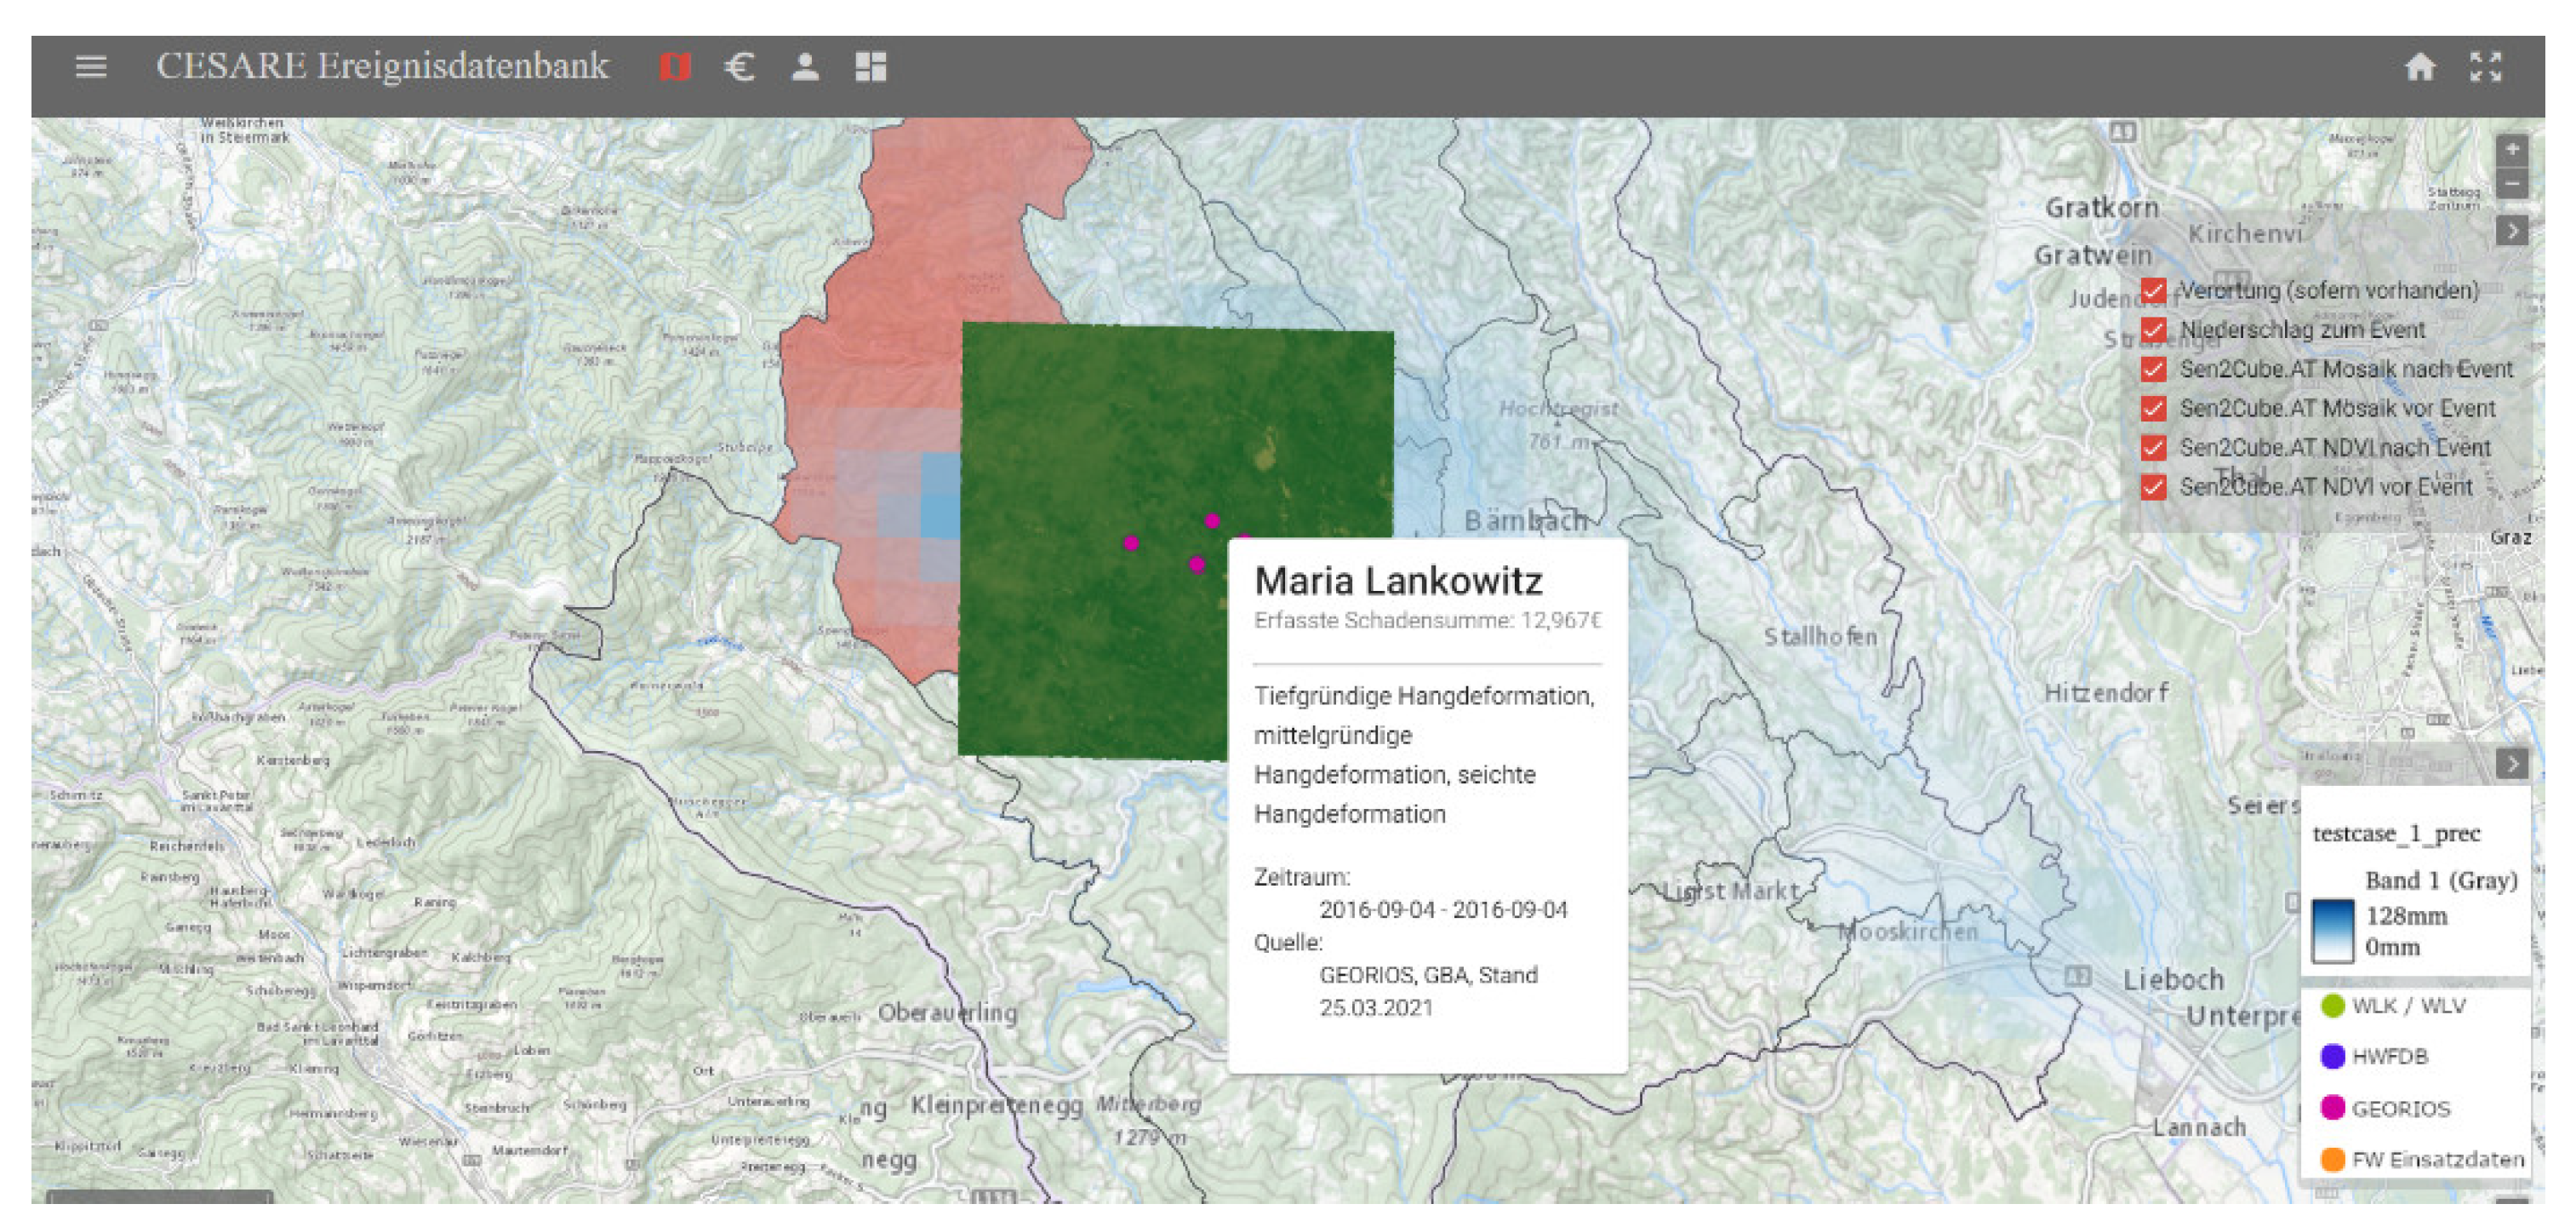Click the person icon in header
The width and height of the screenshot is (2576, 1227).
805,67
